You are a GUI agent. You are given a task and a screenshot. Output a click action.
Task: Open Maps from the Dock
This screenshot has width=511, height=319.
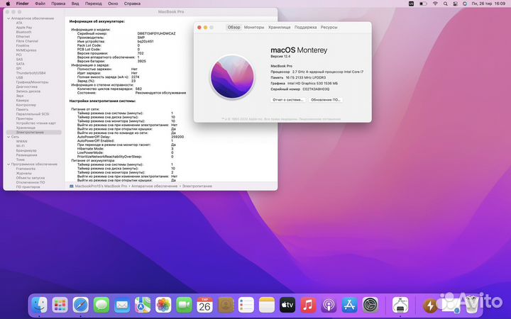pyautogui.click(x=143, y=306)
